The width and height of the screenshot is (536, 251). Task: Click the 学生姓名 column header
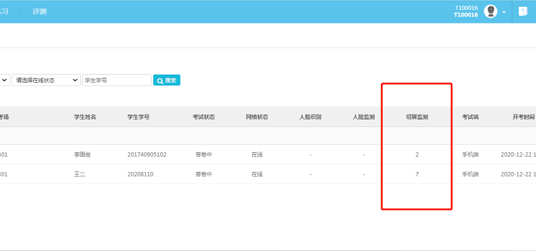pyautogui.click(x=85, y=117)
